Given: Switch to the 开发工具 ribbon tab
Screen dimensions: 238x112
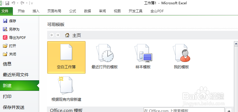Looking at the screenshot, I should point(136,11).
